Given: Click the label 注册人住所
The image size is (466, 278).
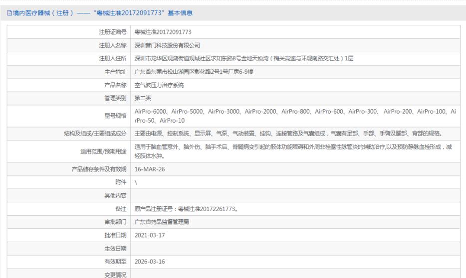Looking at the screenshot, I should 113,58.
